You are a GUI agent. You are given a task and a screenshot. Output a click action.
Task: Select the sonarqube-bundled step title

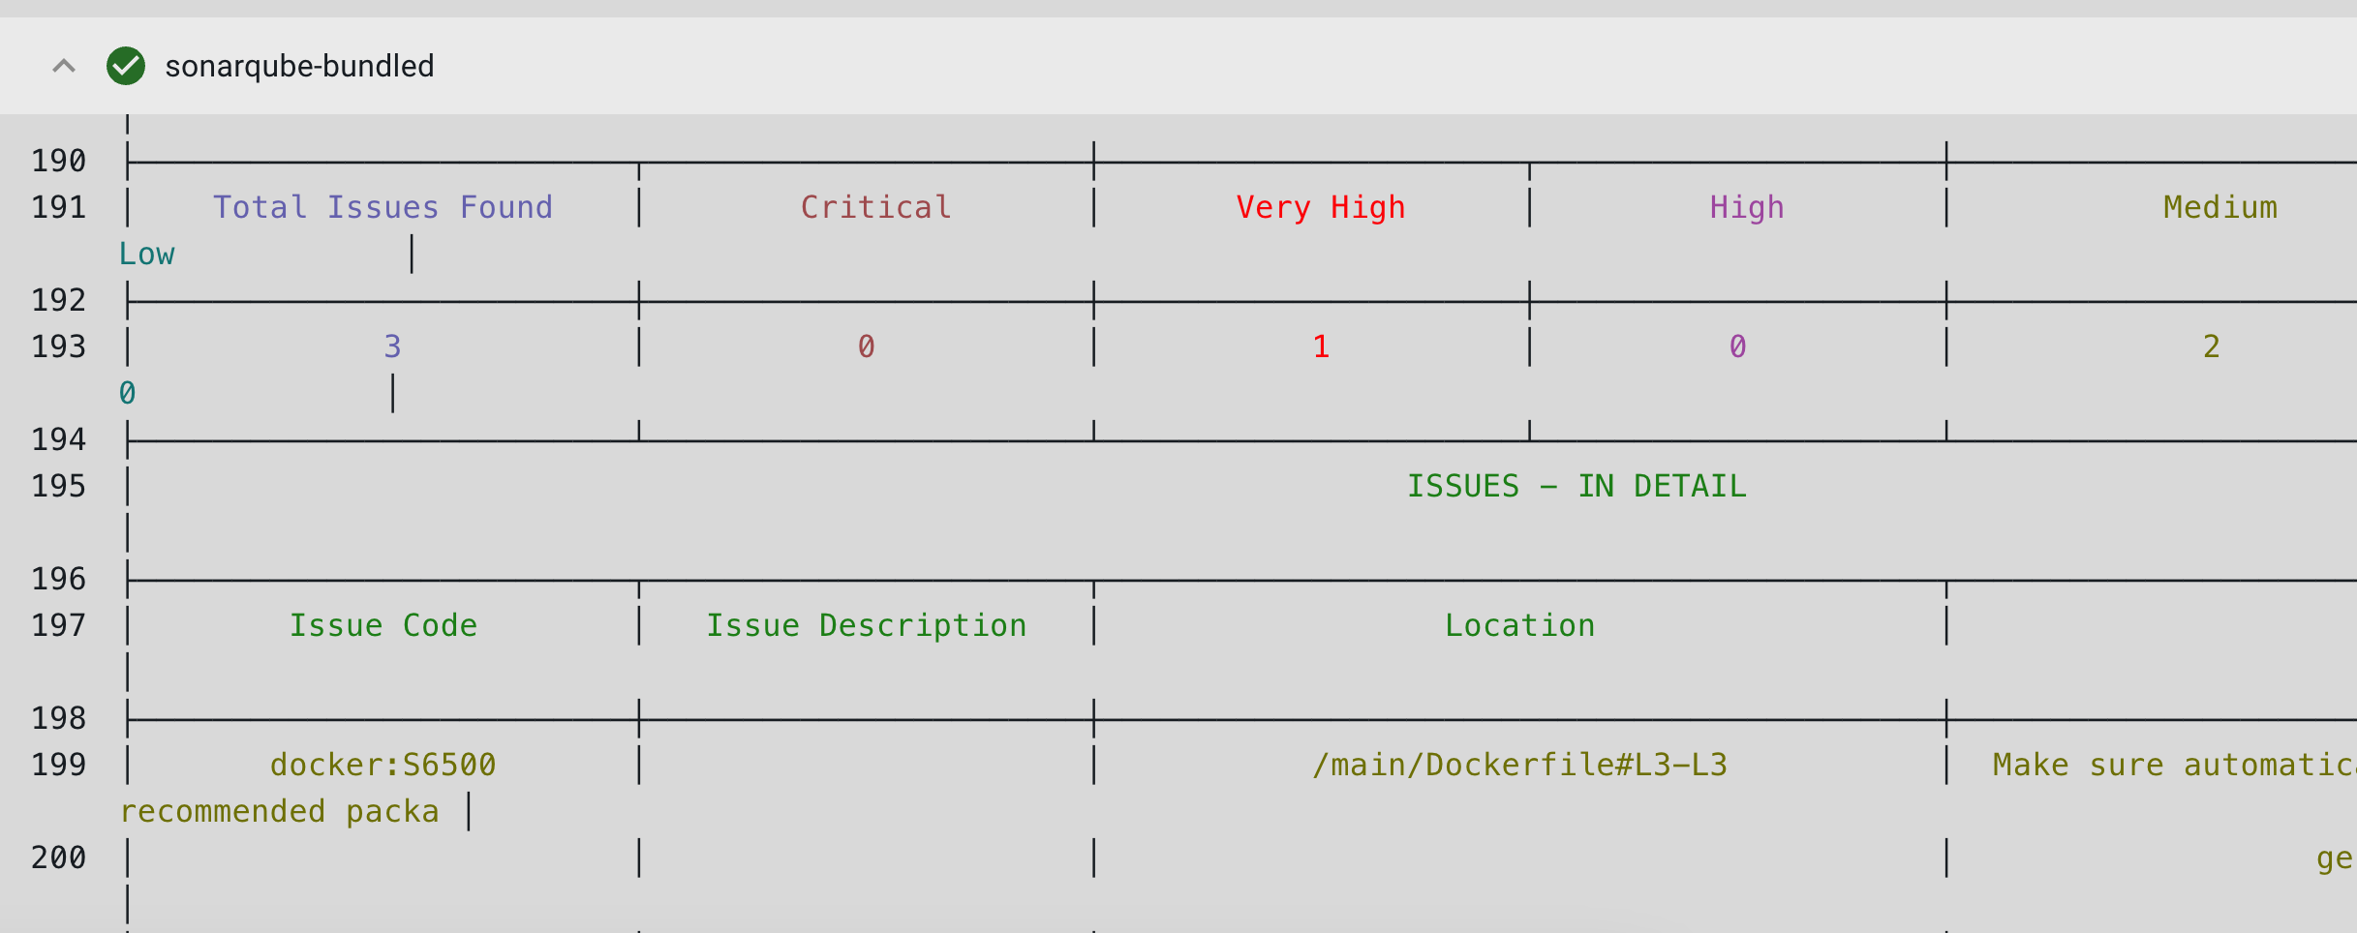click(x=299, y=66)
